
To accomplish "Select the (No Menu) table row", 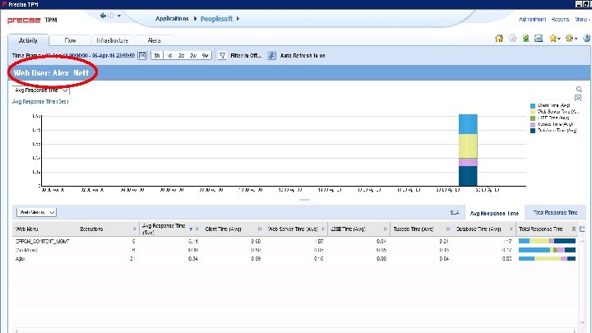I will click(x=297, y=250).
